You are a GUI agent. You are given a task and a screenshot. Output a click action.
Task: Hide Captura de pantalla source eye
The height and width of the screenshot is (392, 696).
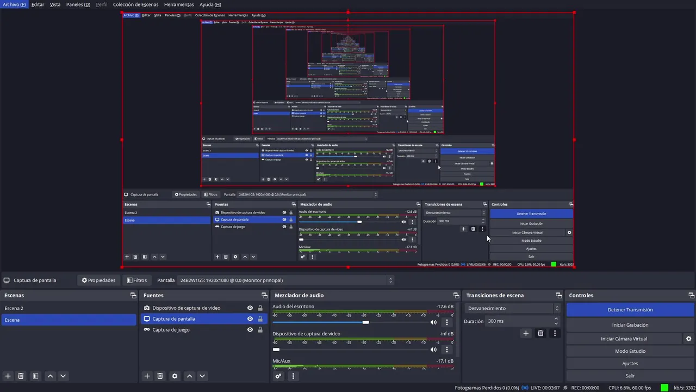[x=250, y=319]
